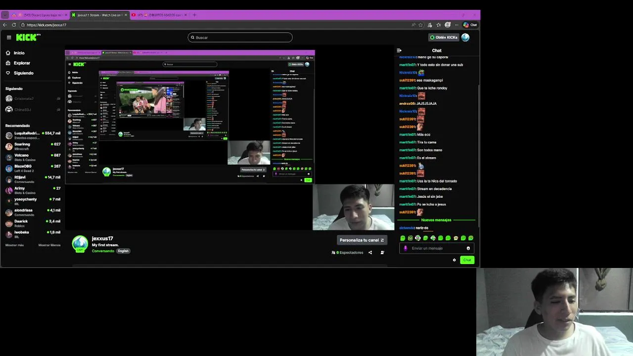Click the jexxus17 channel name
Image resolution: width=633 pixels, height=356 pixels.
pyautogui.click(x=102, y=239)
